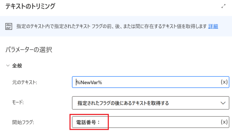Open variable picker for 元のテキスト

pos(224,82)
